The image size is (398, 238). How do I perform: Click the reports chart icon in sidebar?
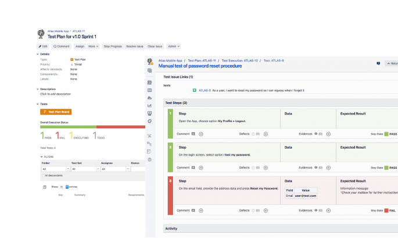coord(150,106)
